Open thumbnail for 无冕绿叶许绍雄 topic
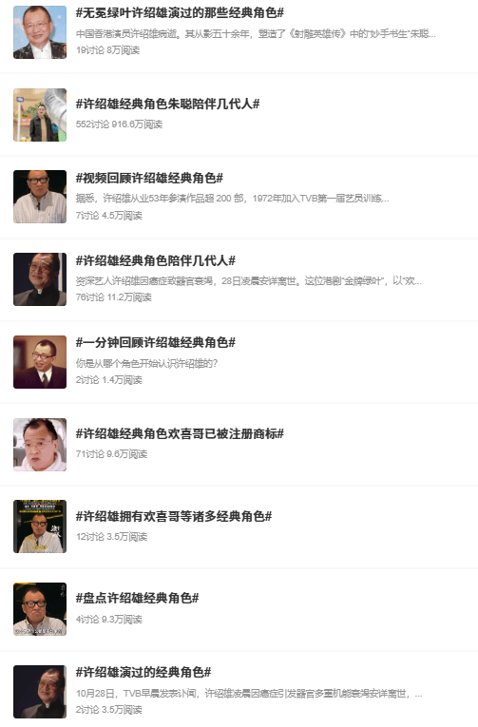Image resolution: width=478 pixels, height=727 pixels. tap(40, 32)
